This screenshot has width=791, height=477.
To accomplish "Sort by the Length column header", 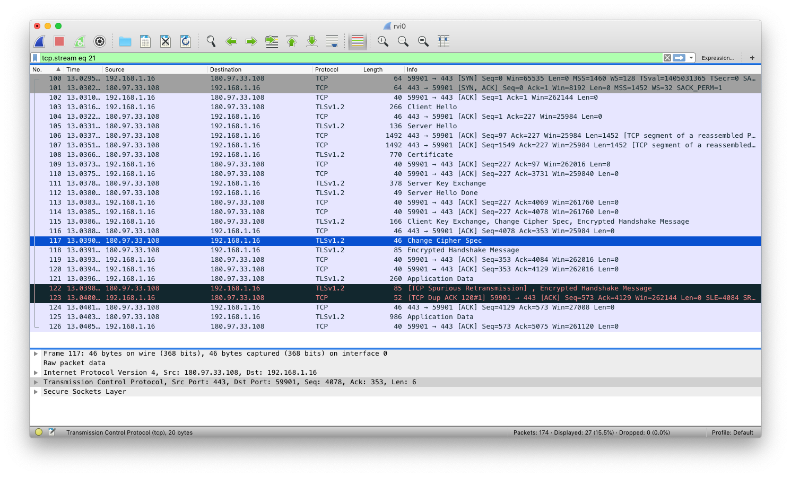I will click(373, 69).
